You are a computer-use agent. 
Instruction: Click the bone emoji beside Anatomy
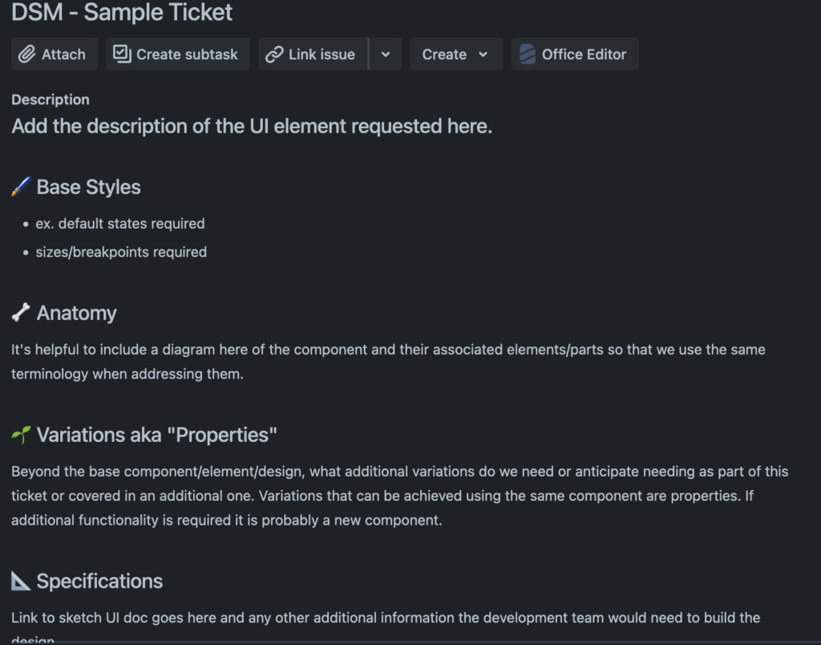point(21,313)
